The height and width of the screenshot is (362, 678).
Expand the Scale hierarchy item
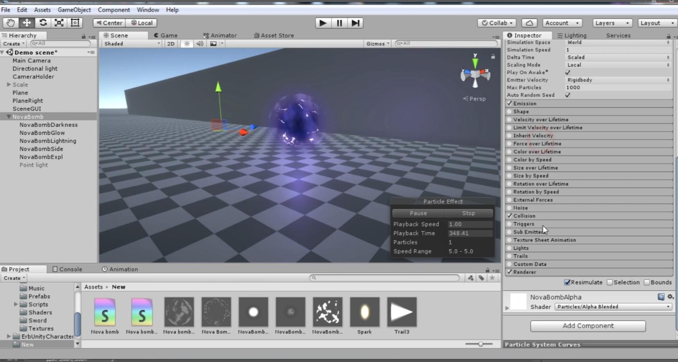point(9,85)
